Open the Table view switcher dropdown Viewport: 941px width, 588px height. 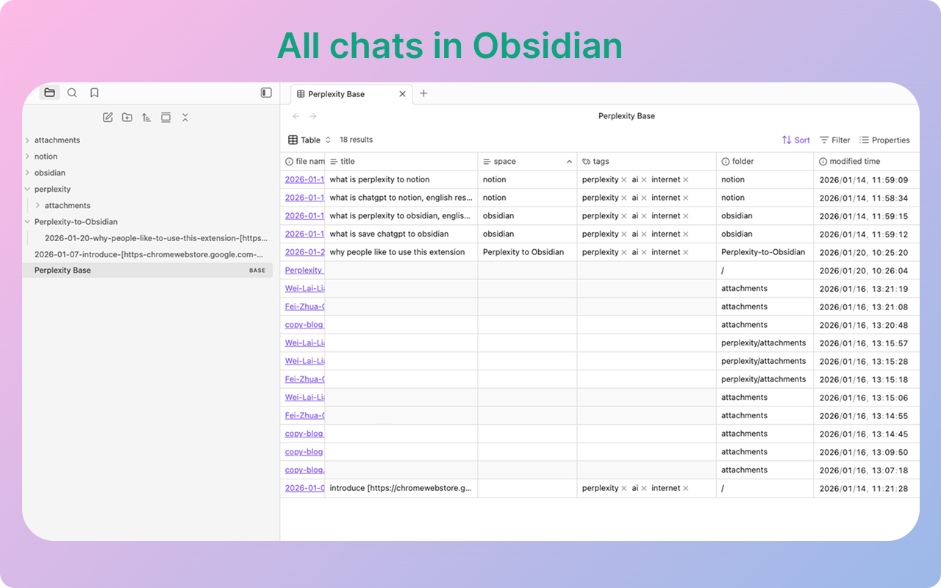click(x=310, y=140)
